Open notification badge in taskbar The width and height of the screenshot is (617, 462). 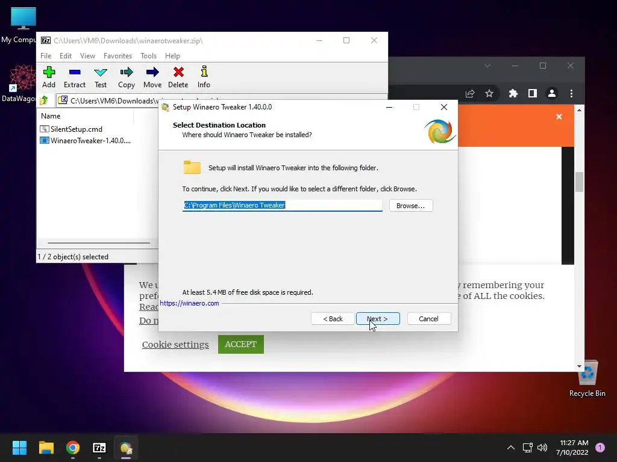click(600, 448)
